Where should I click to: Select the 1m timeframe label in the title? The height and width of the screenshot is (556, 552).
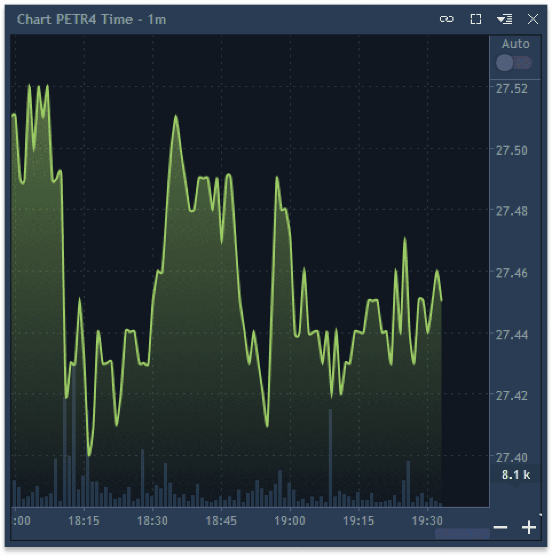(x=158, y=19)
